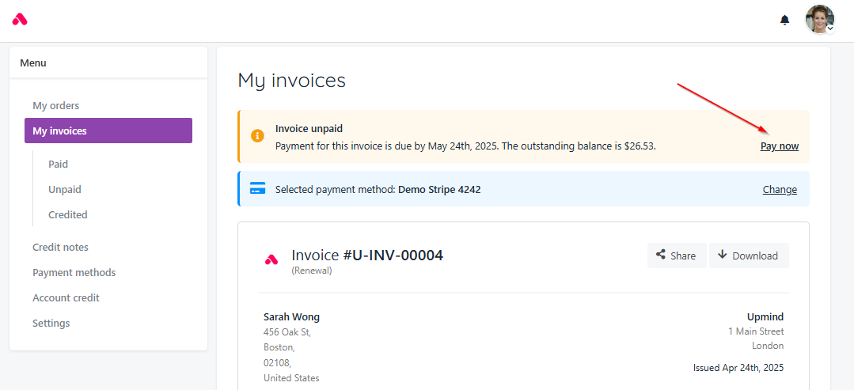Filter invoices by Unpaid

[65, 190]
